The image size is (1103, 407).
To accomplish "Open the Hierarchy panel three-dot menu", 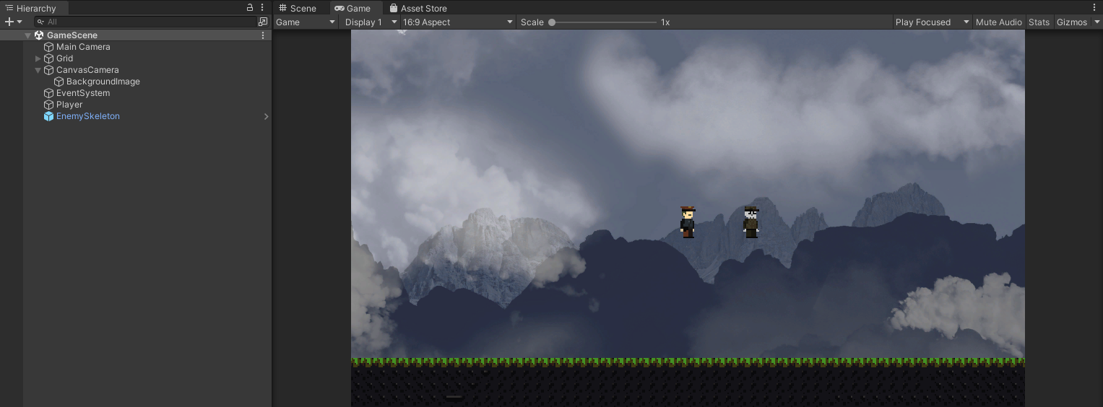I will [262, 8].
